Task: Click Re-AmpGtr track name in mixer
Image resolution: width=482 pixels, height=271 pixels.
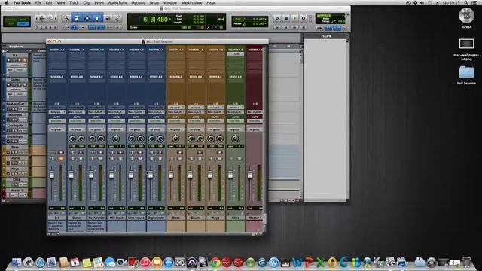Action: pos(96,218)
